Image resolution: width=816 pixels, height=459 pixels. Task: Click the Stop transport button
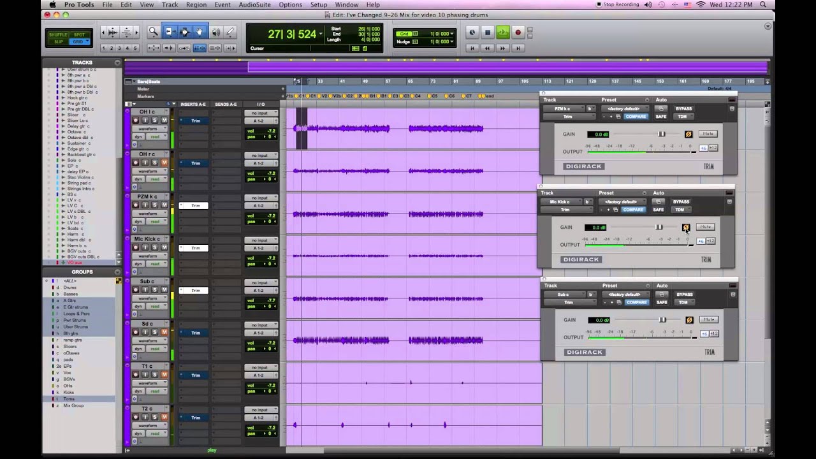coord(488,33)
